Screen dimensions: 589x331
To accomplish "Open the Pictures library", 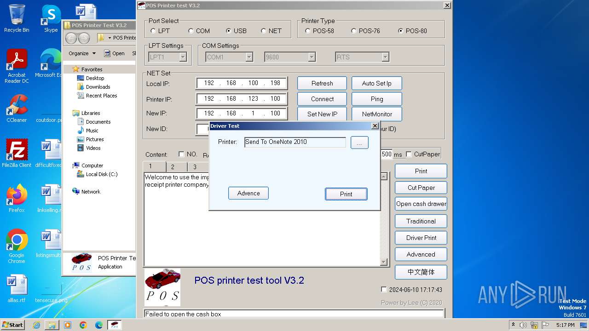I will 94,139.
